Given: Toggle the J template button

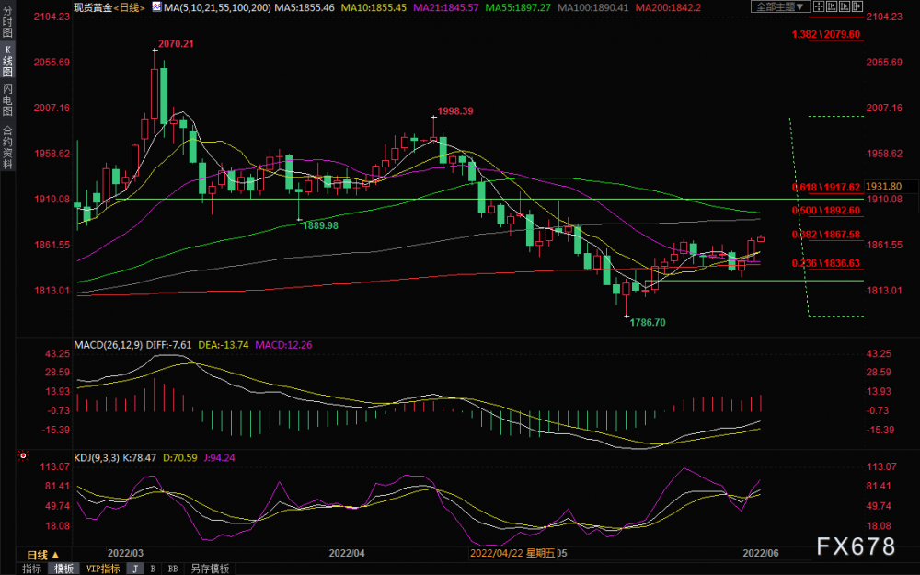Looking at the screenshot, I should click(135, 569).
